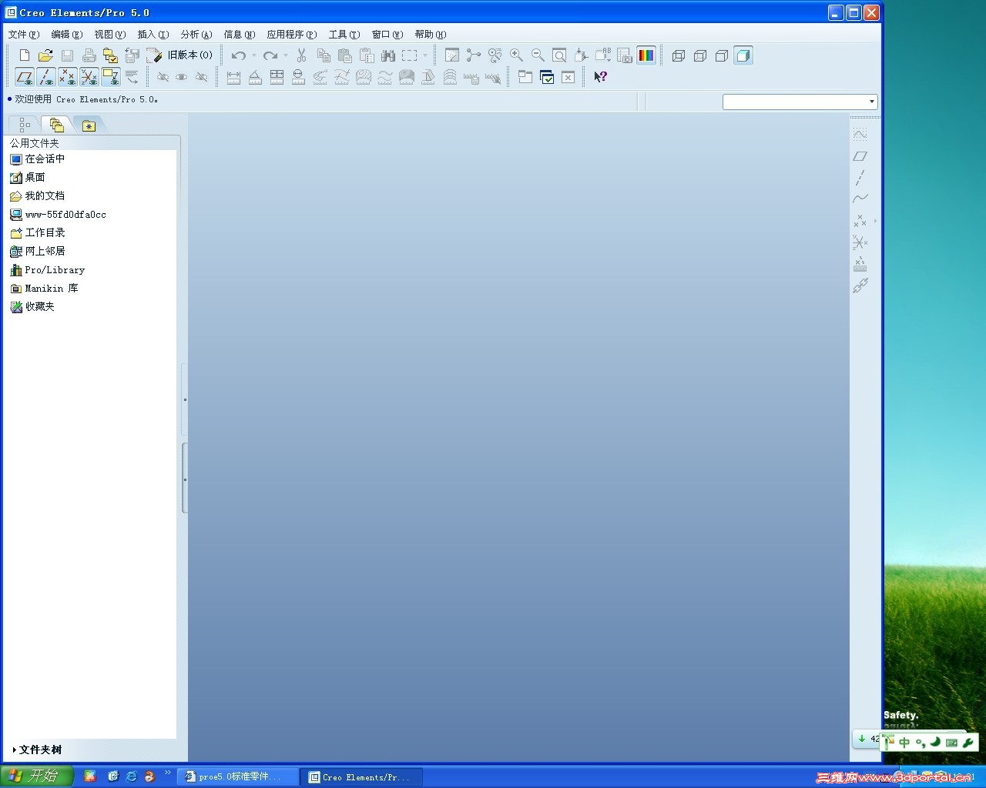This screenshot has width=986, height=788.
Task: Toggle datum planes display
Action: pyautogui.click(x=25, y=77)
